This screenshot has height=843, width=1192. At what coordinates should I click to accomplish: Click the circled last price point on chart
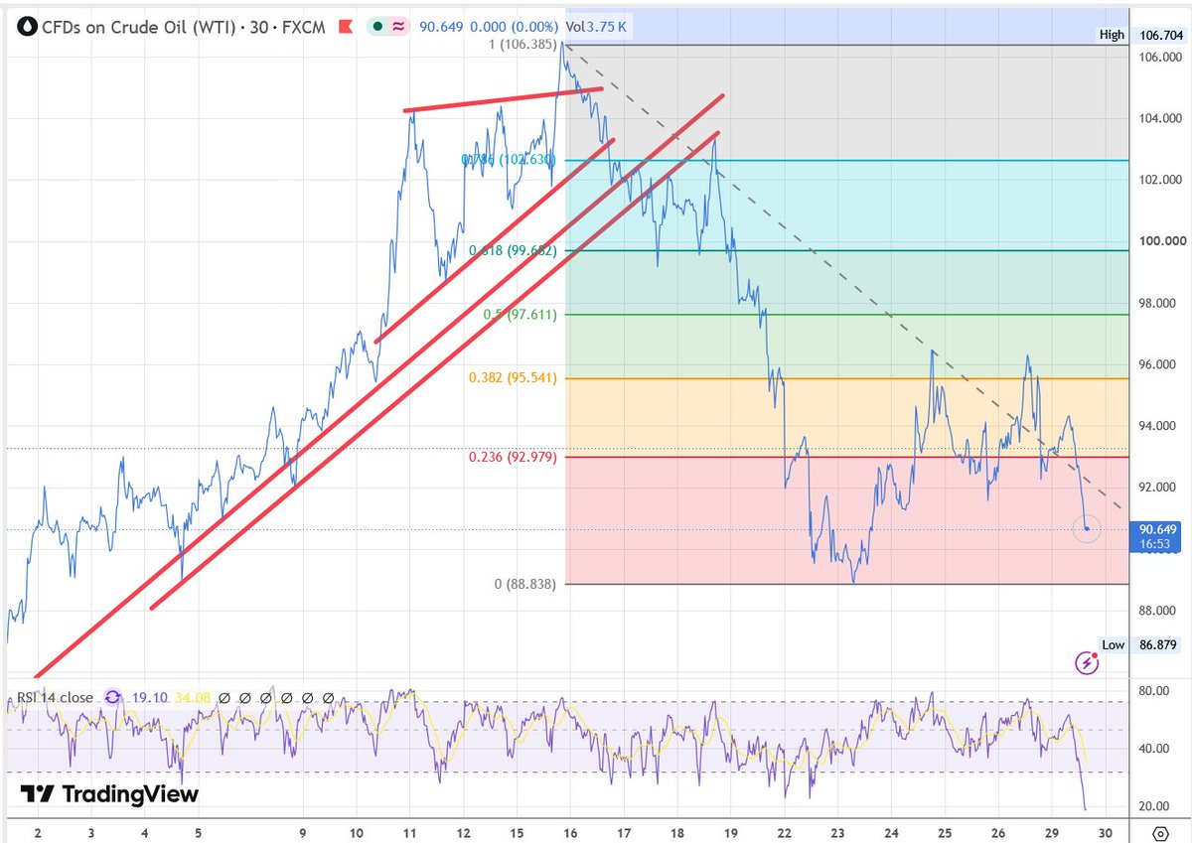coord(1087,528)
